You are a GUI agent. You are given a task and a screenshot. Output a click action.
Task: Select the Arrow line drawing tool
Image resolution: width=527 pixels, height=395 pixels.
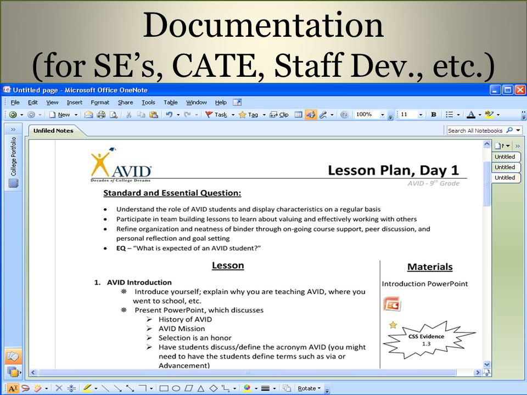coord(117,388)
